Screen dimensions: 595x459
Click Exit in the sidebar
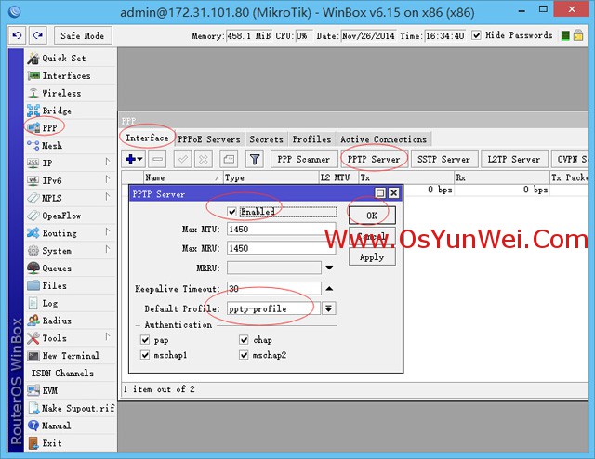pyautogui.click(x=71, y=443)
